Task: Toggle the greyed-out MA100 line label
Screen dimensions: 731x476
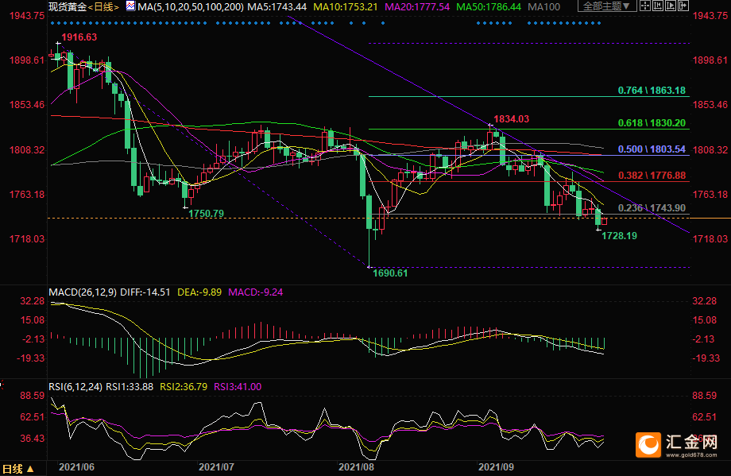Action: tap(543, 6)
